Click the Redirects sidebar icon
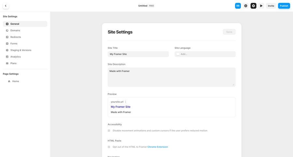 [7, 37]
